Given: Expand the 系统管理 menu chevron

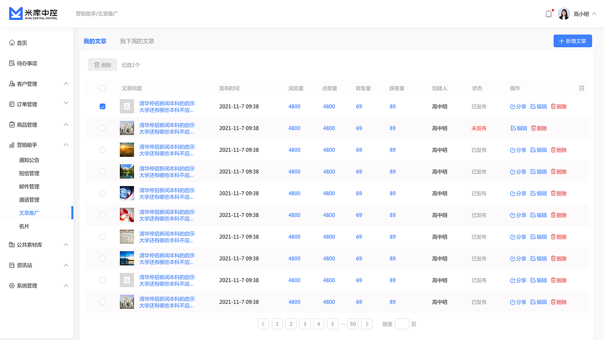Looking at the screenshot, I should click(66, 286).
